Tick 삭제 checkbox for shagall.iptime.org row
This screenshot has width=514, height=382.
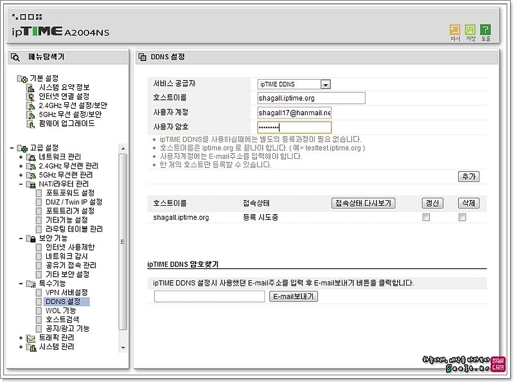pyautogui.click(x=462, y=217)
